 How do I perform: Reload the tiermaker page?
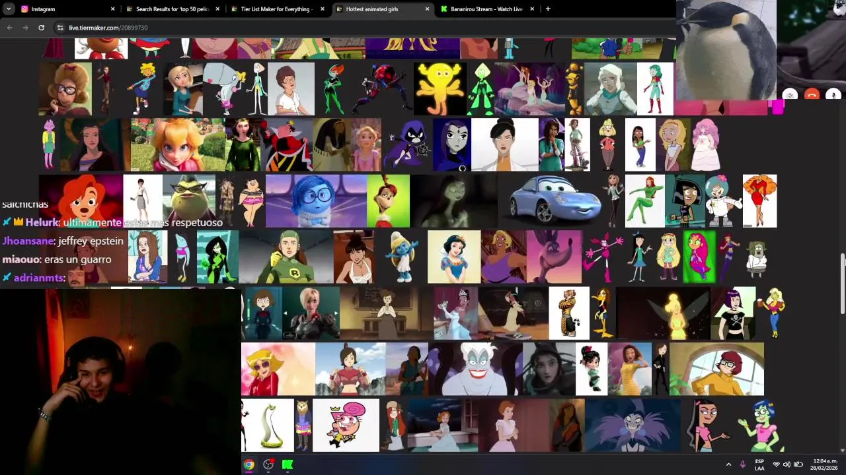[41, 28]
